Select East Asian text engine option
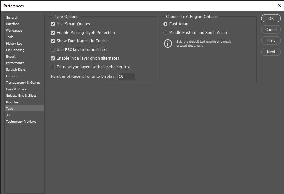Viewport: 284px width, 194px height. point(165,24)
